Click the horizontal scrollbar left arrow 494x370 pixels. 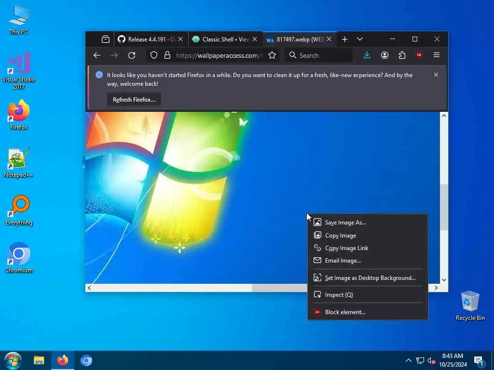89,288
